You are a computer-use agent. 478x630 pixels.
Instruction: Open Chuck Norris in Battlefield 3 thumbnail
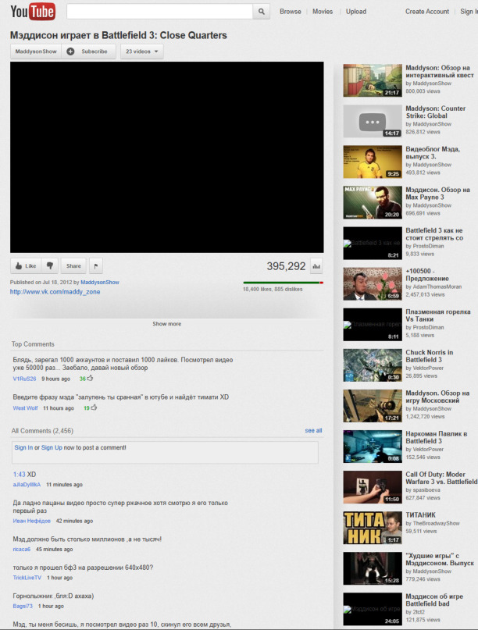tap(373, 365)
